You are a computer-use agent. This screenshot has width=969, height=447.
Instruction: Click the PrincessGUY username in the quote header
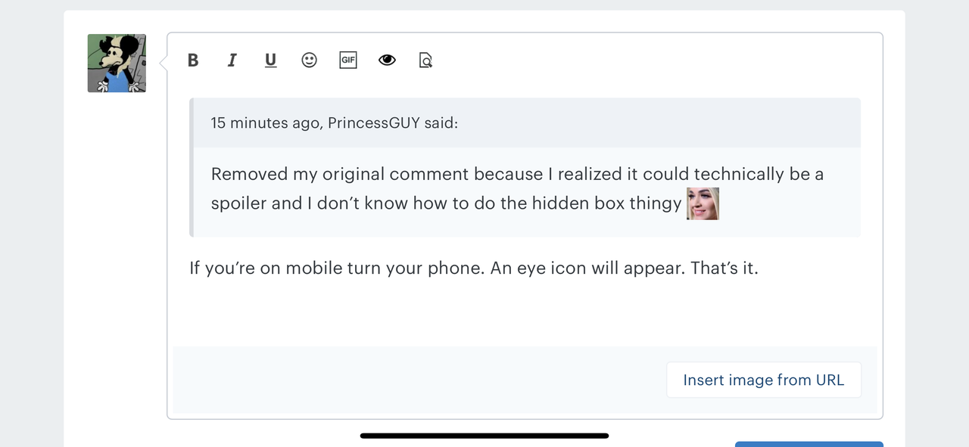tap(374, 123)
